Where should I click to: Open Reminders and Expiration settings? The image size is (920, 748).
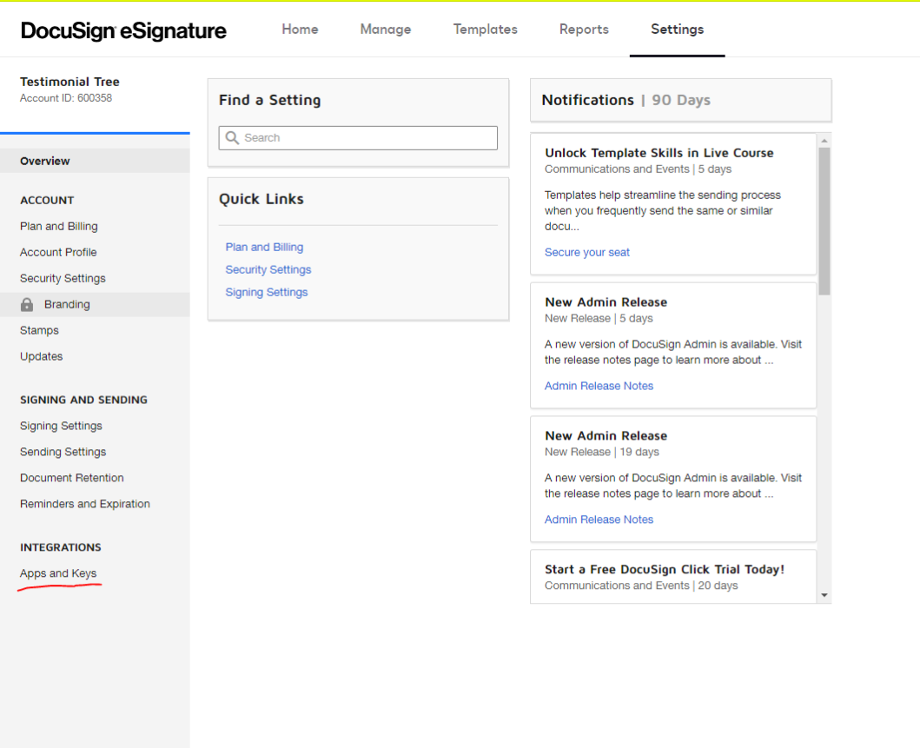(85, 504)
